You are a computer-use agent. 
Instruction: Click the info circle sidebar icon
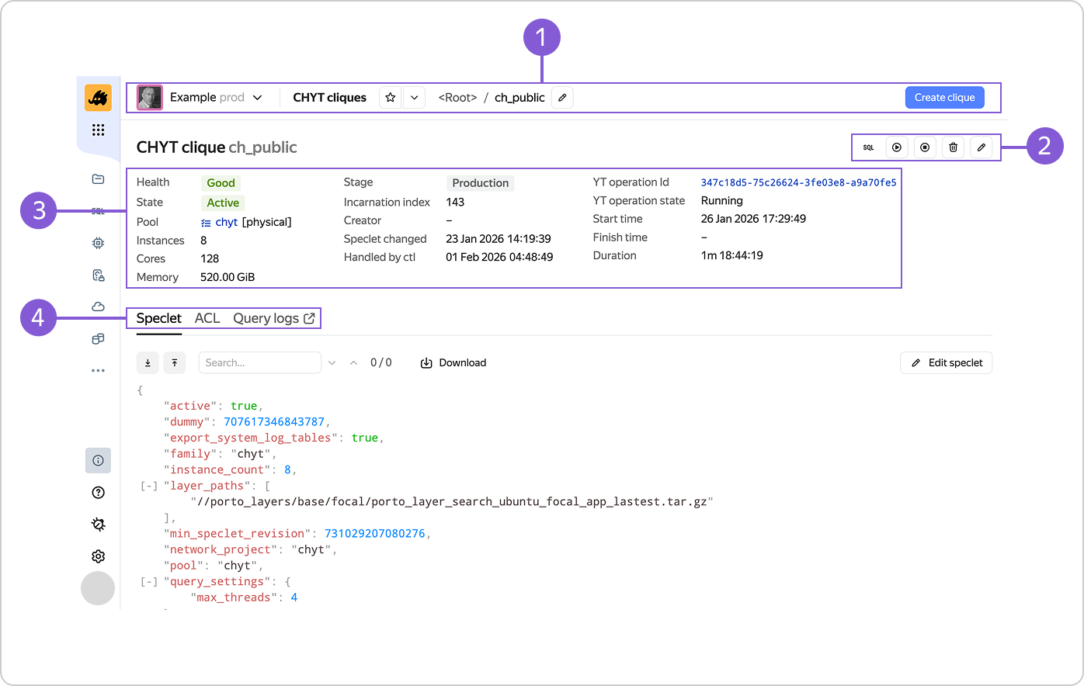(98, 460)
